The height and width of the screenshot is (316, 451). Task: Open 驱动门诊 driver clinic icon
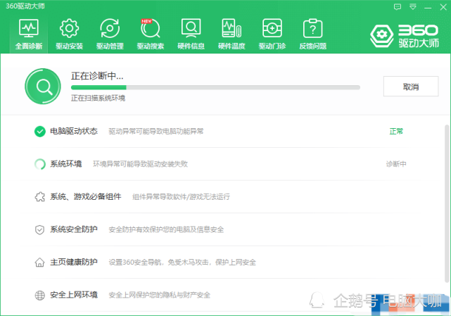272,28
